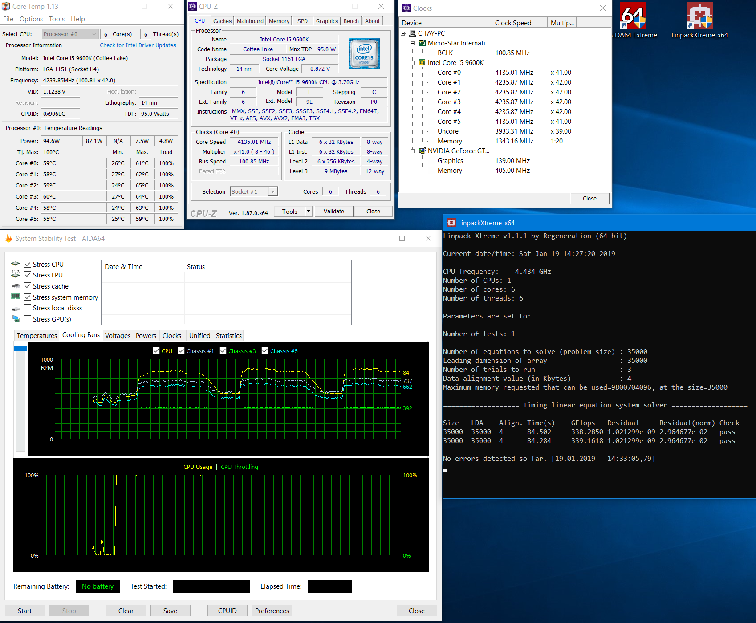
Task: Click the Status column header in AIDA64
Action: click(263, 266)
